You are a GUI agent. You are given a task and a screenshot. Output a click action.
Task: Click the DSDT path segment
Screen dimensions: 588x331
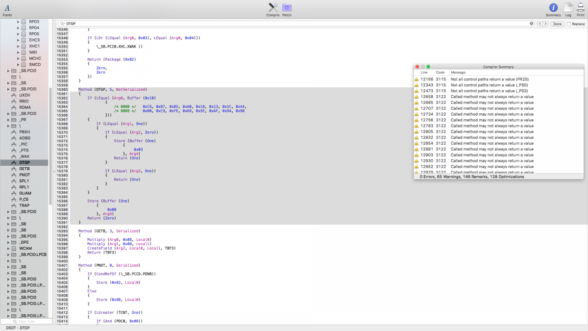pos(10,328)
